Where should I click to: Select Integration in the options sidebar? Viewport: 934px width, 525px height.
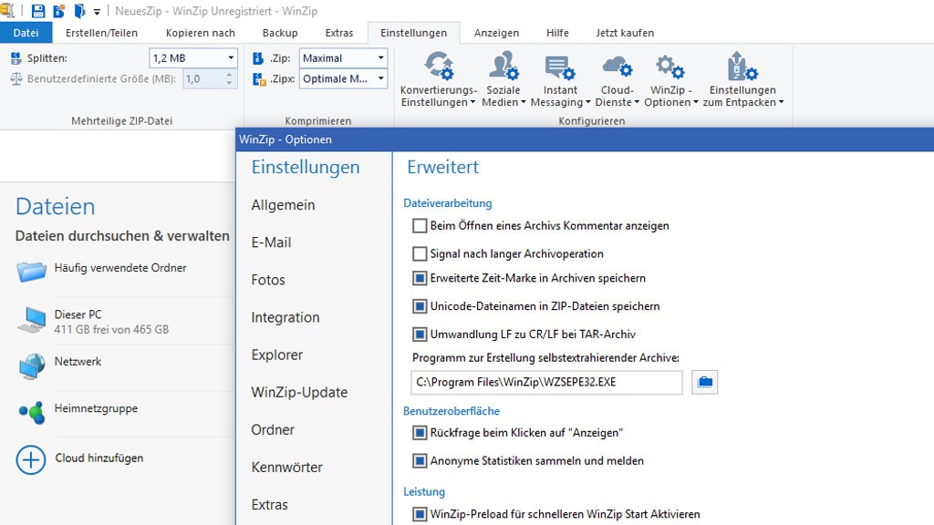(x=285, y=317)
